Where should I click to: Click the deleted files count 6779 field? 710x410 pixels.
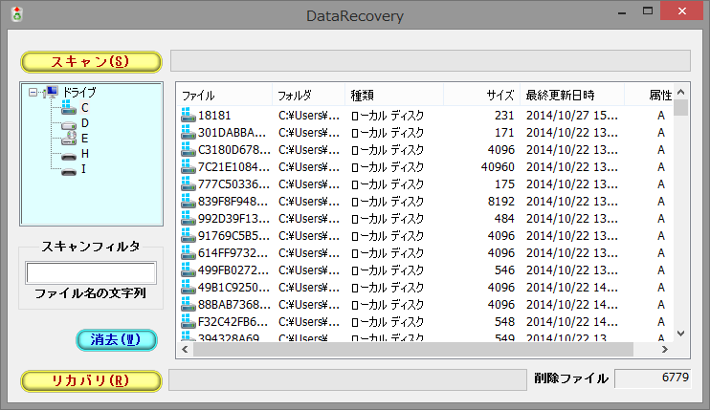pos(653,378)
